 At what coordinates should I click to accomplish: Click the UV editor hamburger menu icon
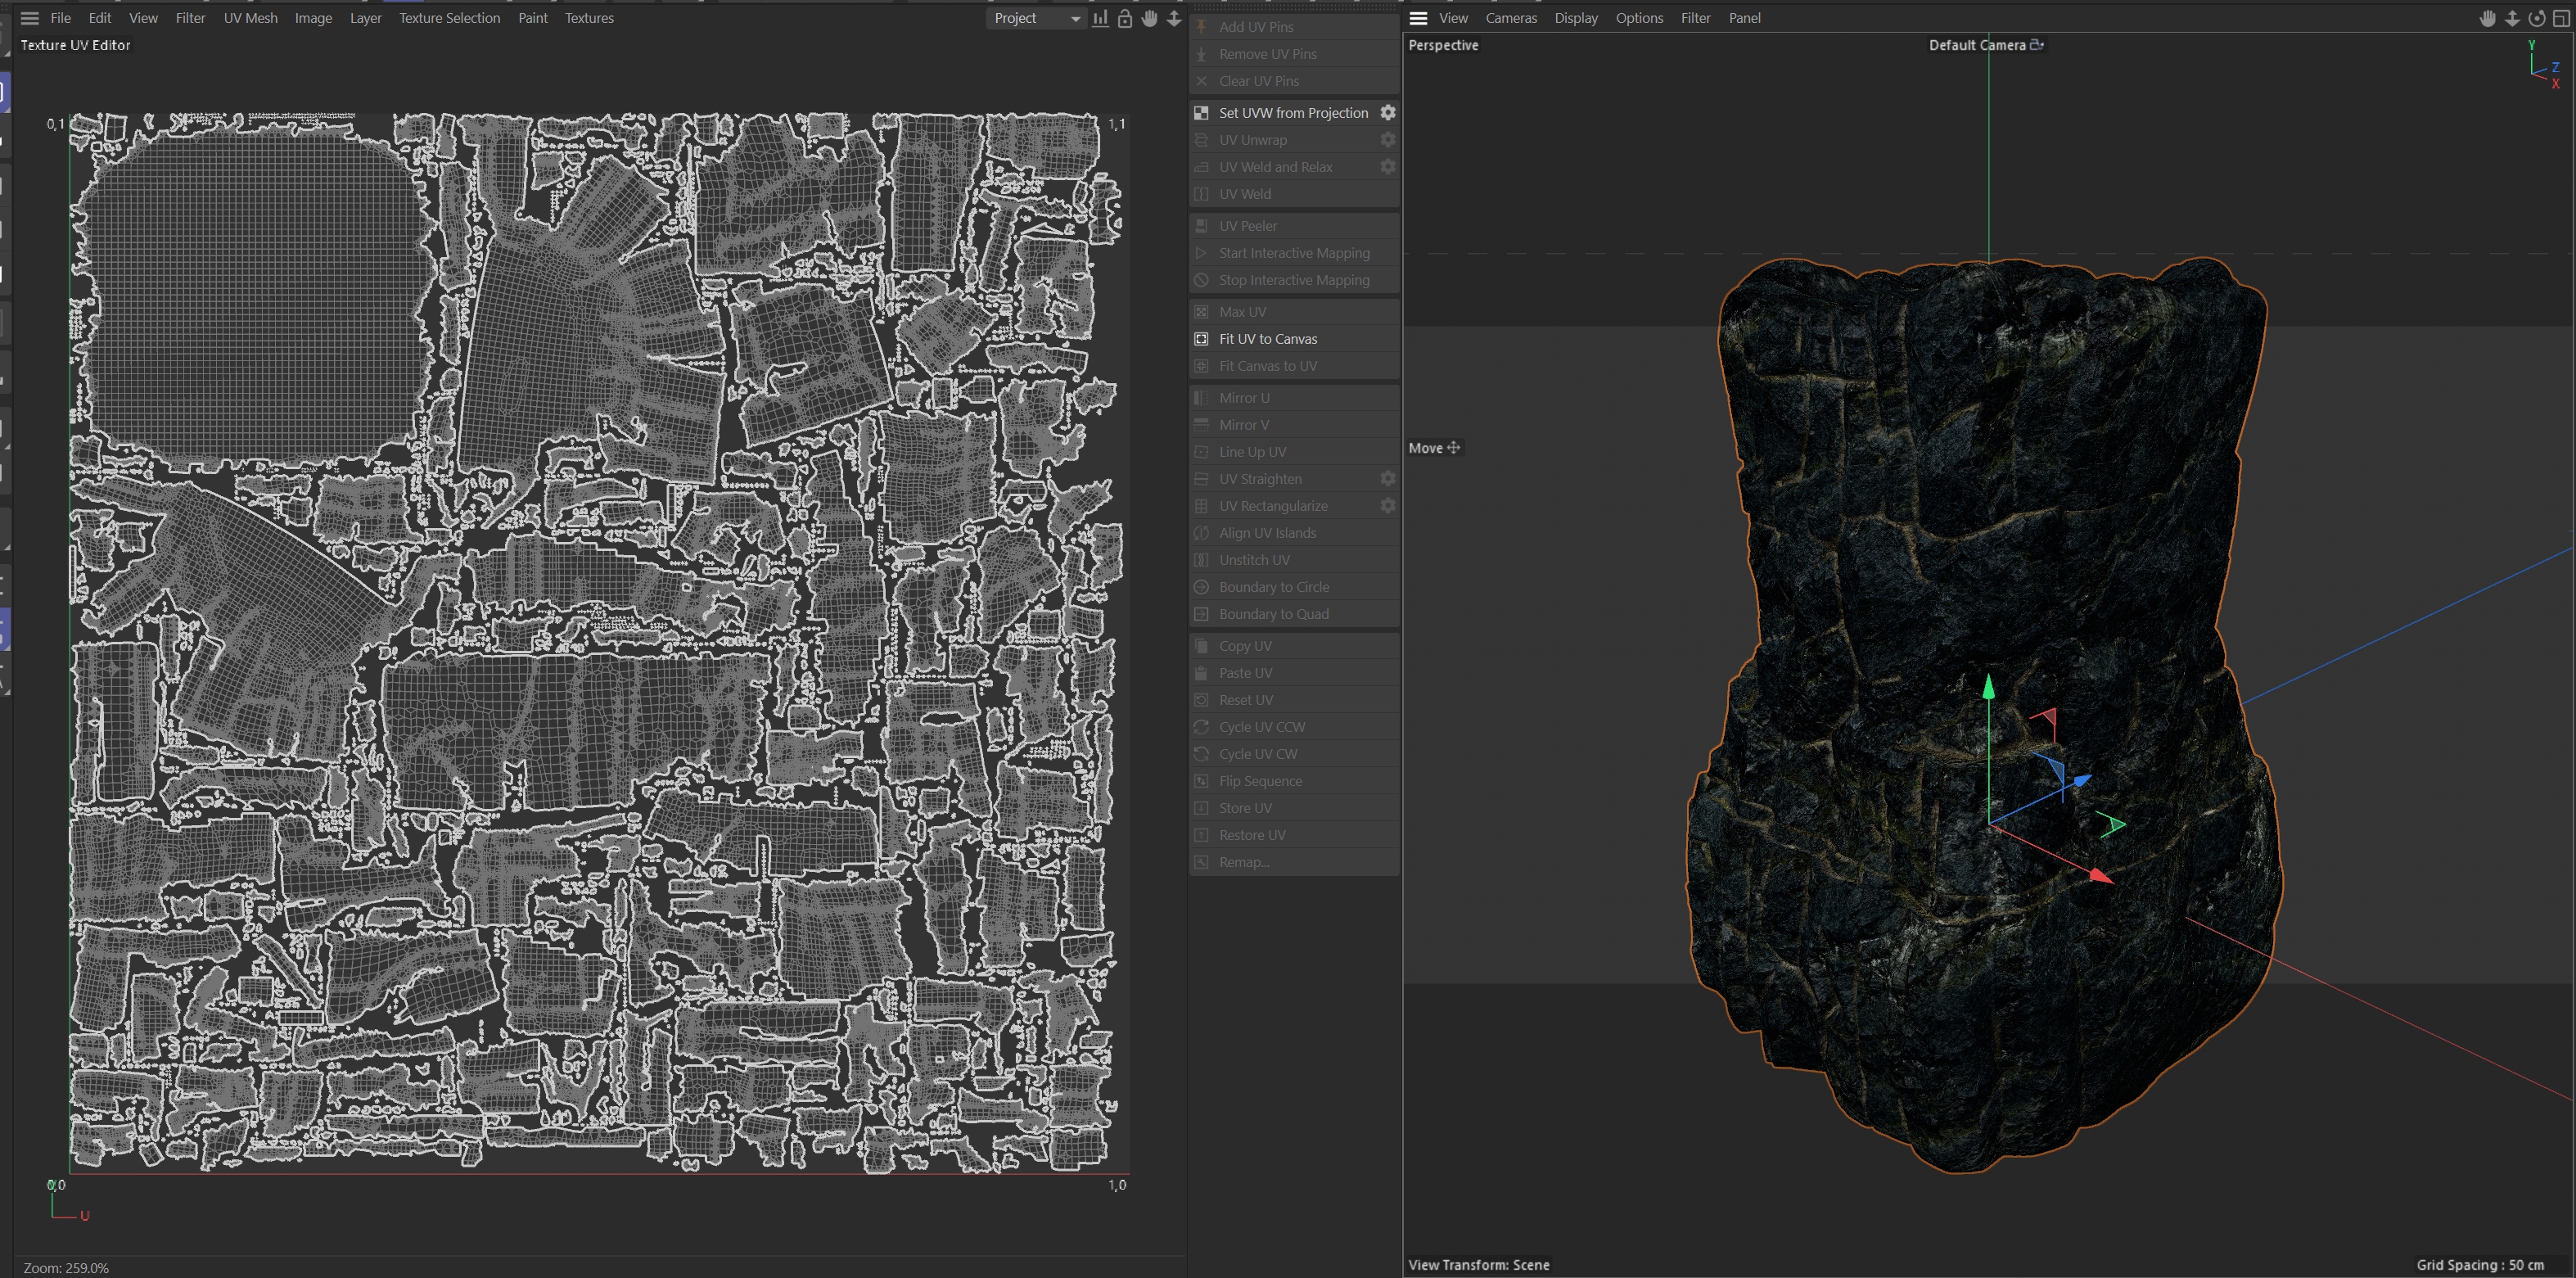[x=30, y=18]
